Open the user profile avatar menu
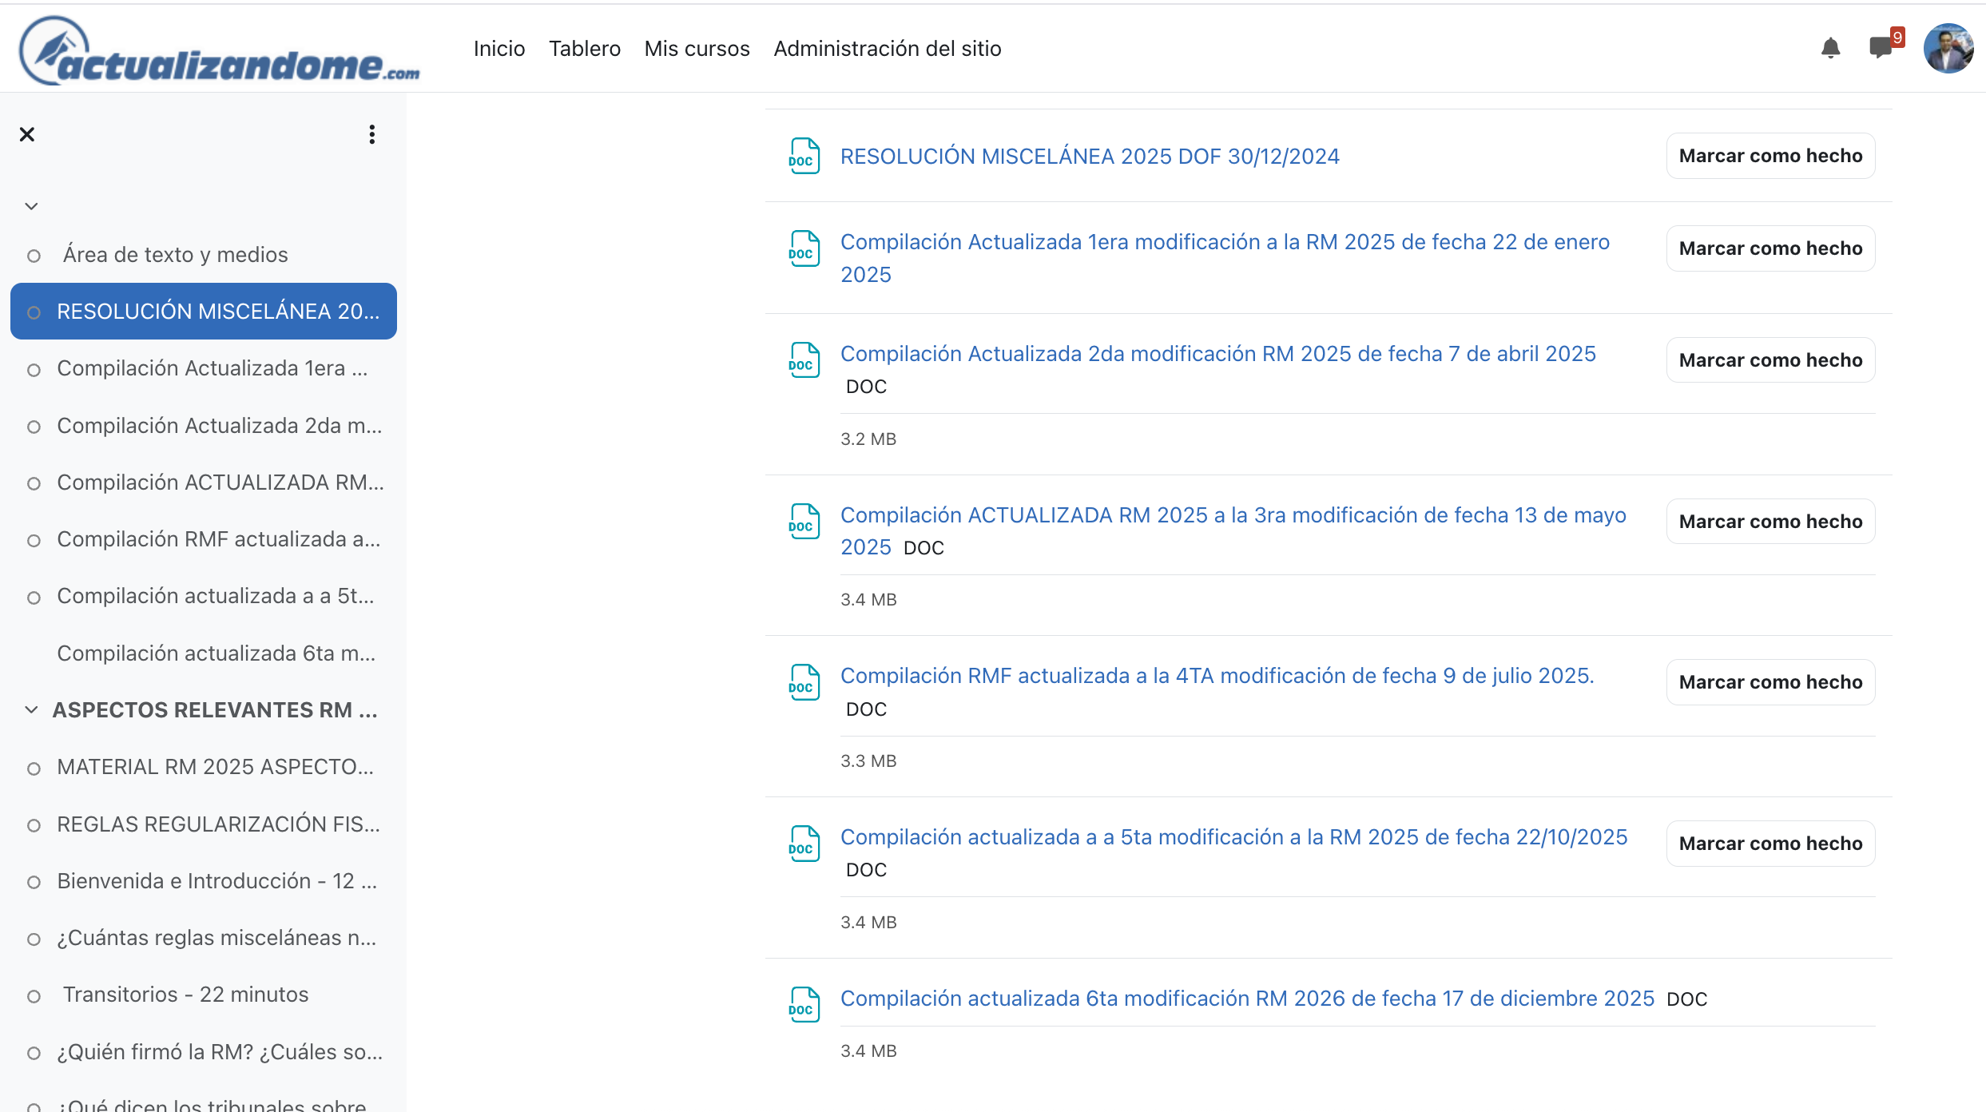 click(1948, 49)
